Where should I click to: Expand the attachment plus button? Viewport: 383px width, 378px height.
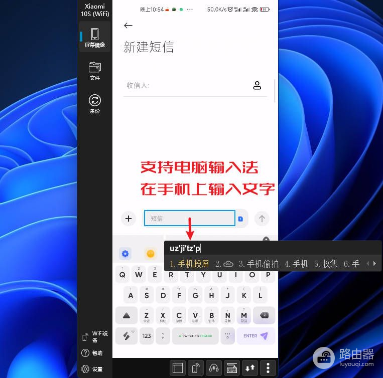coord(129,219)
